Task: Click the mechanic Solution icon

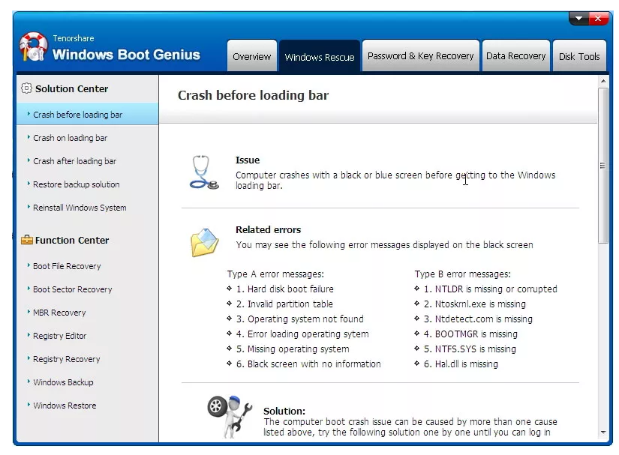Action: pyautogui.click(x=225, y=416)
